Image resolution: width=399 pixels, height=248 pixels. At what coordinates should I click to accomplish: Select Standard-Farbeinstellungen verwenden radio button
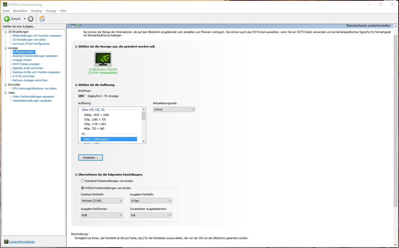(x=82, y=181)
